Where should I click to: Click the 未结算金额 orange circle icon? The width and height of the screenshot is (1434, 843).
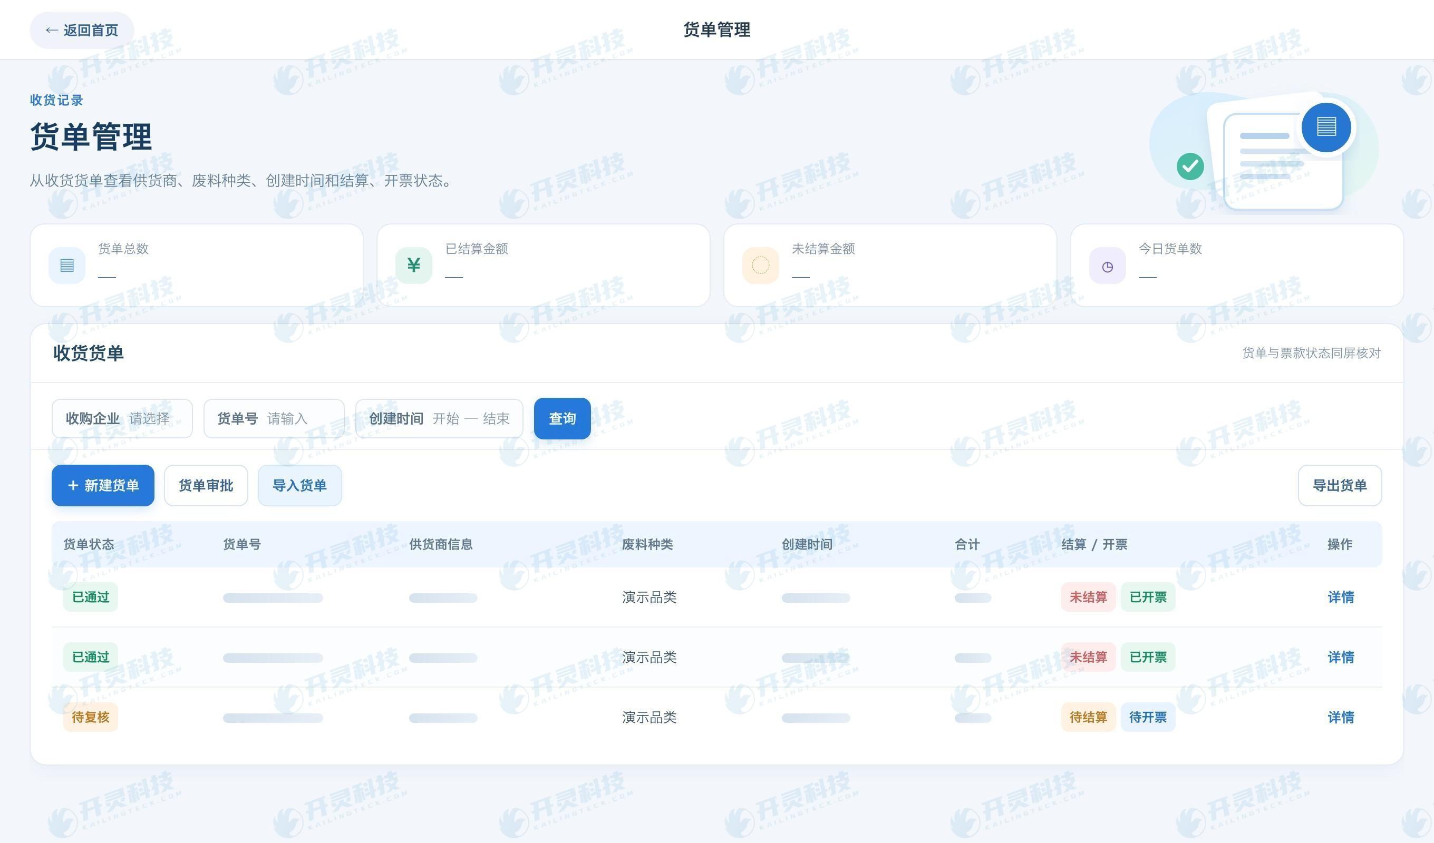pos(761,265)
